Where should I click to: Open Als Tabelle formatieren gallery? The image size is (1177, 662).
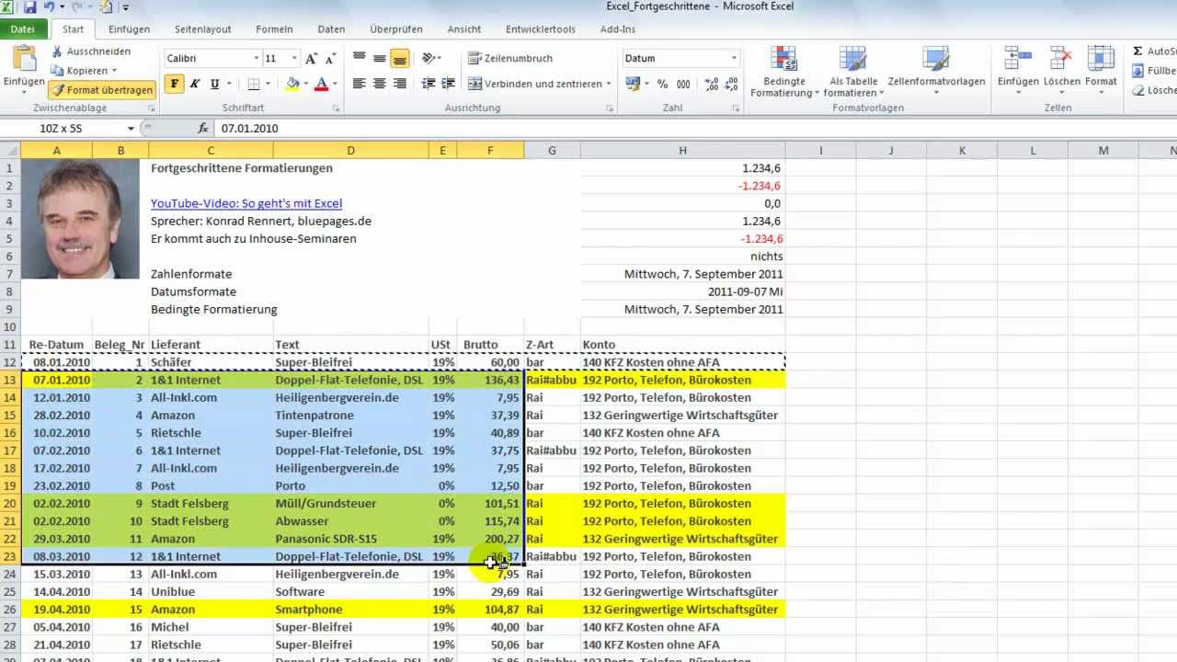click(852, 72)
